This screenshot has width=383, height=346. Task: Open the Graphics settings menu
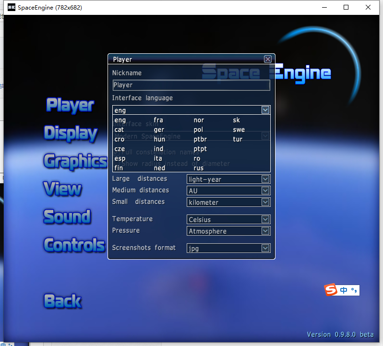[x=75, y=161]
